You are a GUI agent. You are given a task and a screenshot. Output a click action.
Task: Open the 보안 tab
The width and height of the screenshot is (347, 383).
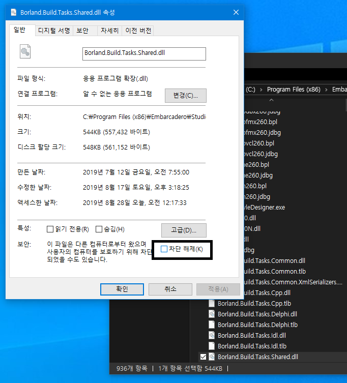coord(82,31)
